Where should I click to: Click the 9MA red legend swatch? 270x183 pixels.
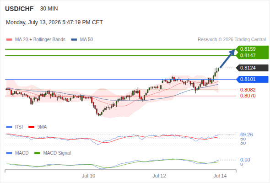[x=31, y=127]
